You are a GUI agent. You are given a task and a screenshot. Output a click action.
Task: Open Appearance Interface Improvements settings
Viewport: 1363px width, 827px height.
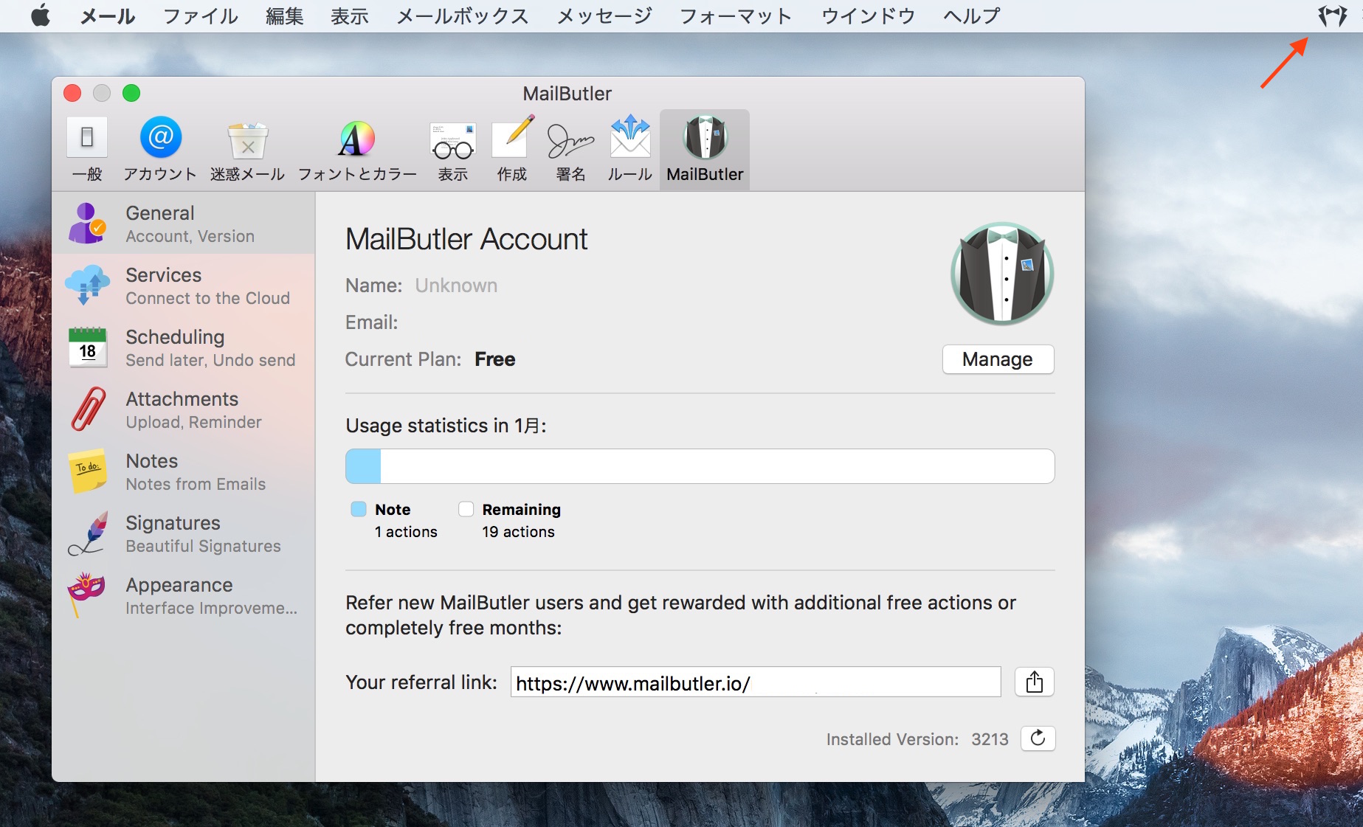click(184, 595)
